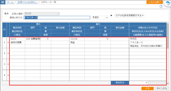Open 以下の仕訳を初期表示する dropdown
Image resolution: width=171 pixels, height=91 pixels.
(x=129, y=15)
